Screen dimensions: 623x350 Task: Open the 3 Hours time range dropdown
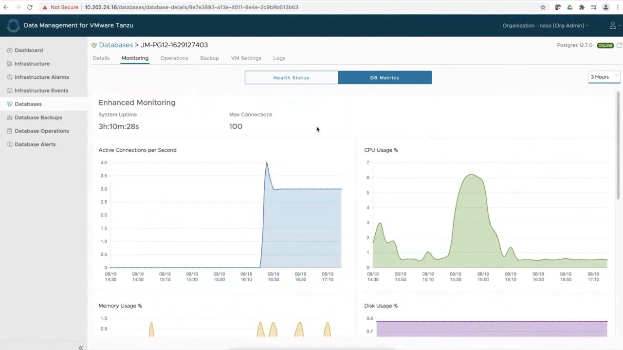point(604,77)
